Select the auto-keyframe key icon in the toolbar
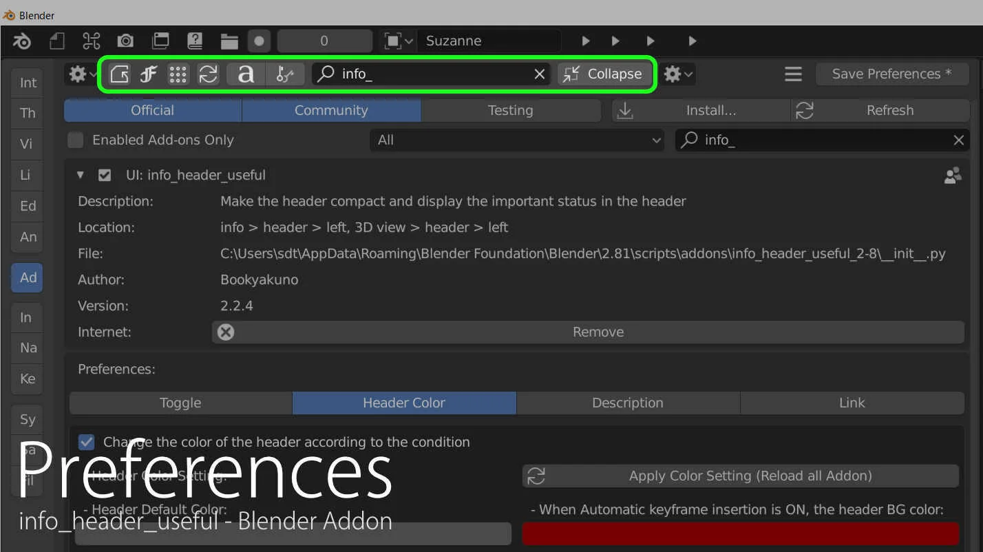983x552 pixels. (285, 74)
